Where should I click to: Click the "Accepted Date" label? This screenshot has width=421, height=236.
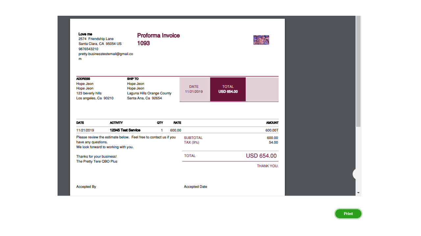195,187
